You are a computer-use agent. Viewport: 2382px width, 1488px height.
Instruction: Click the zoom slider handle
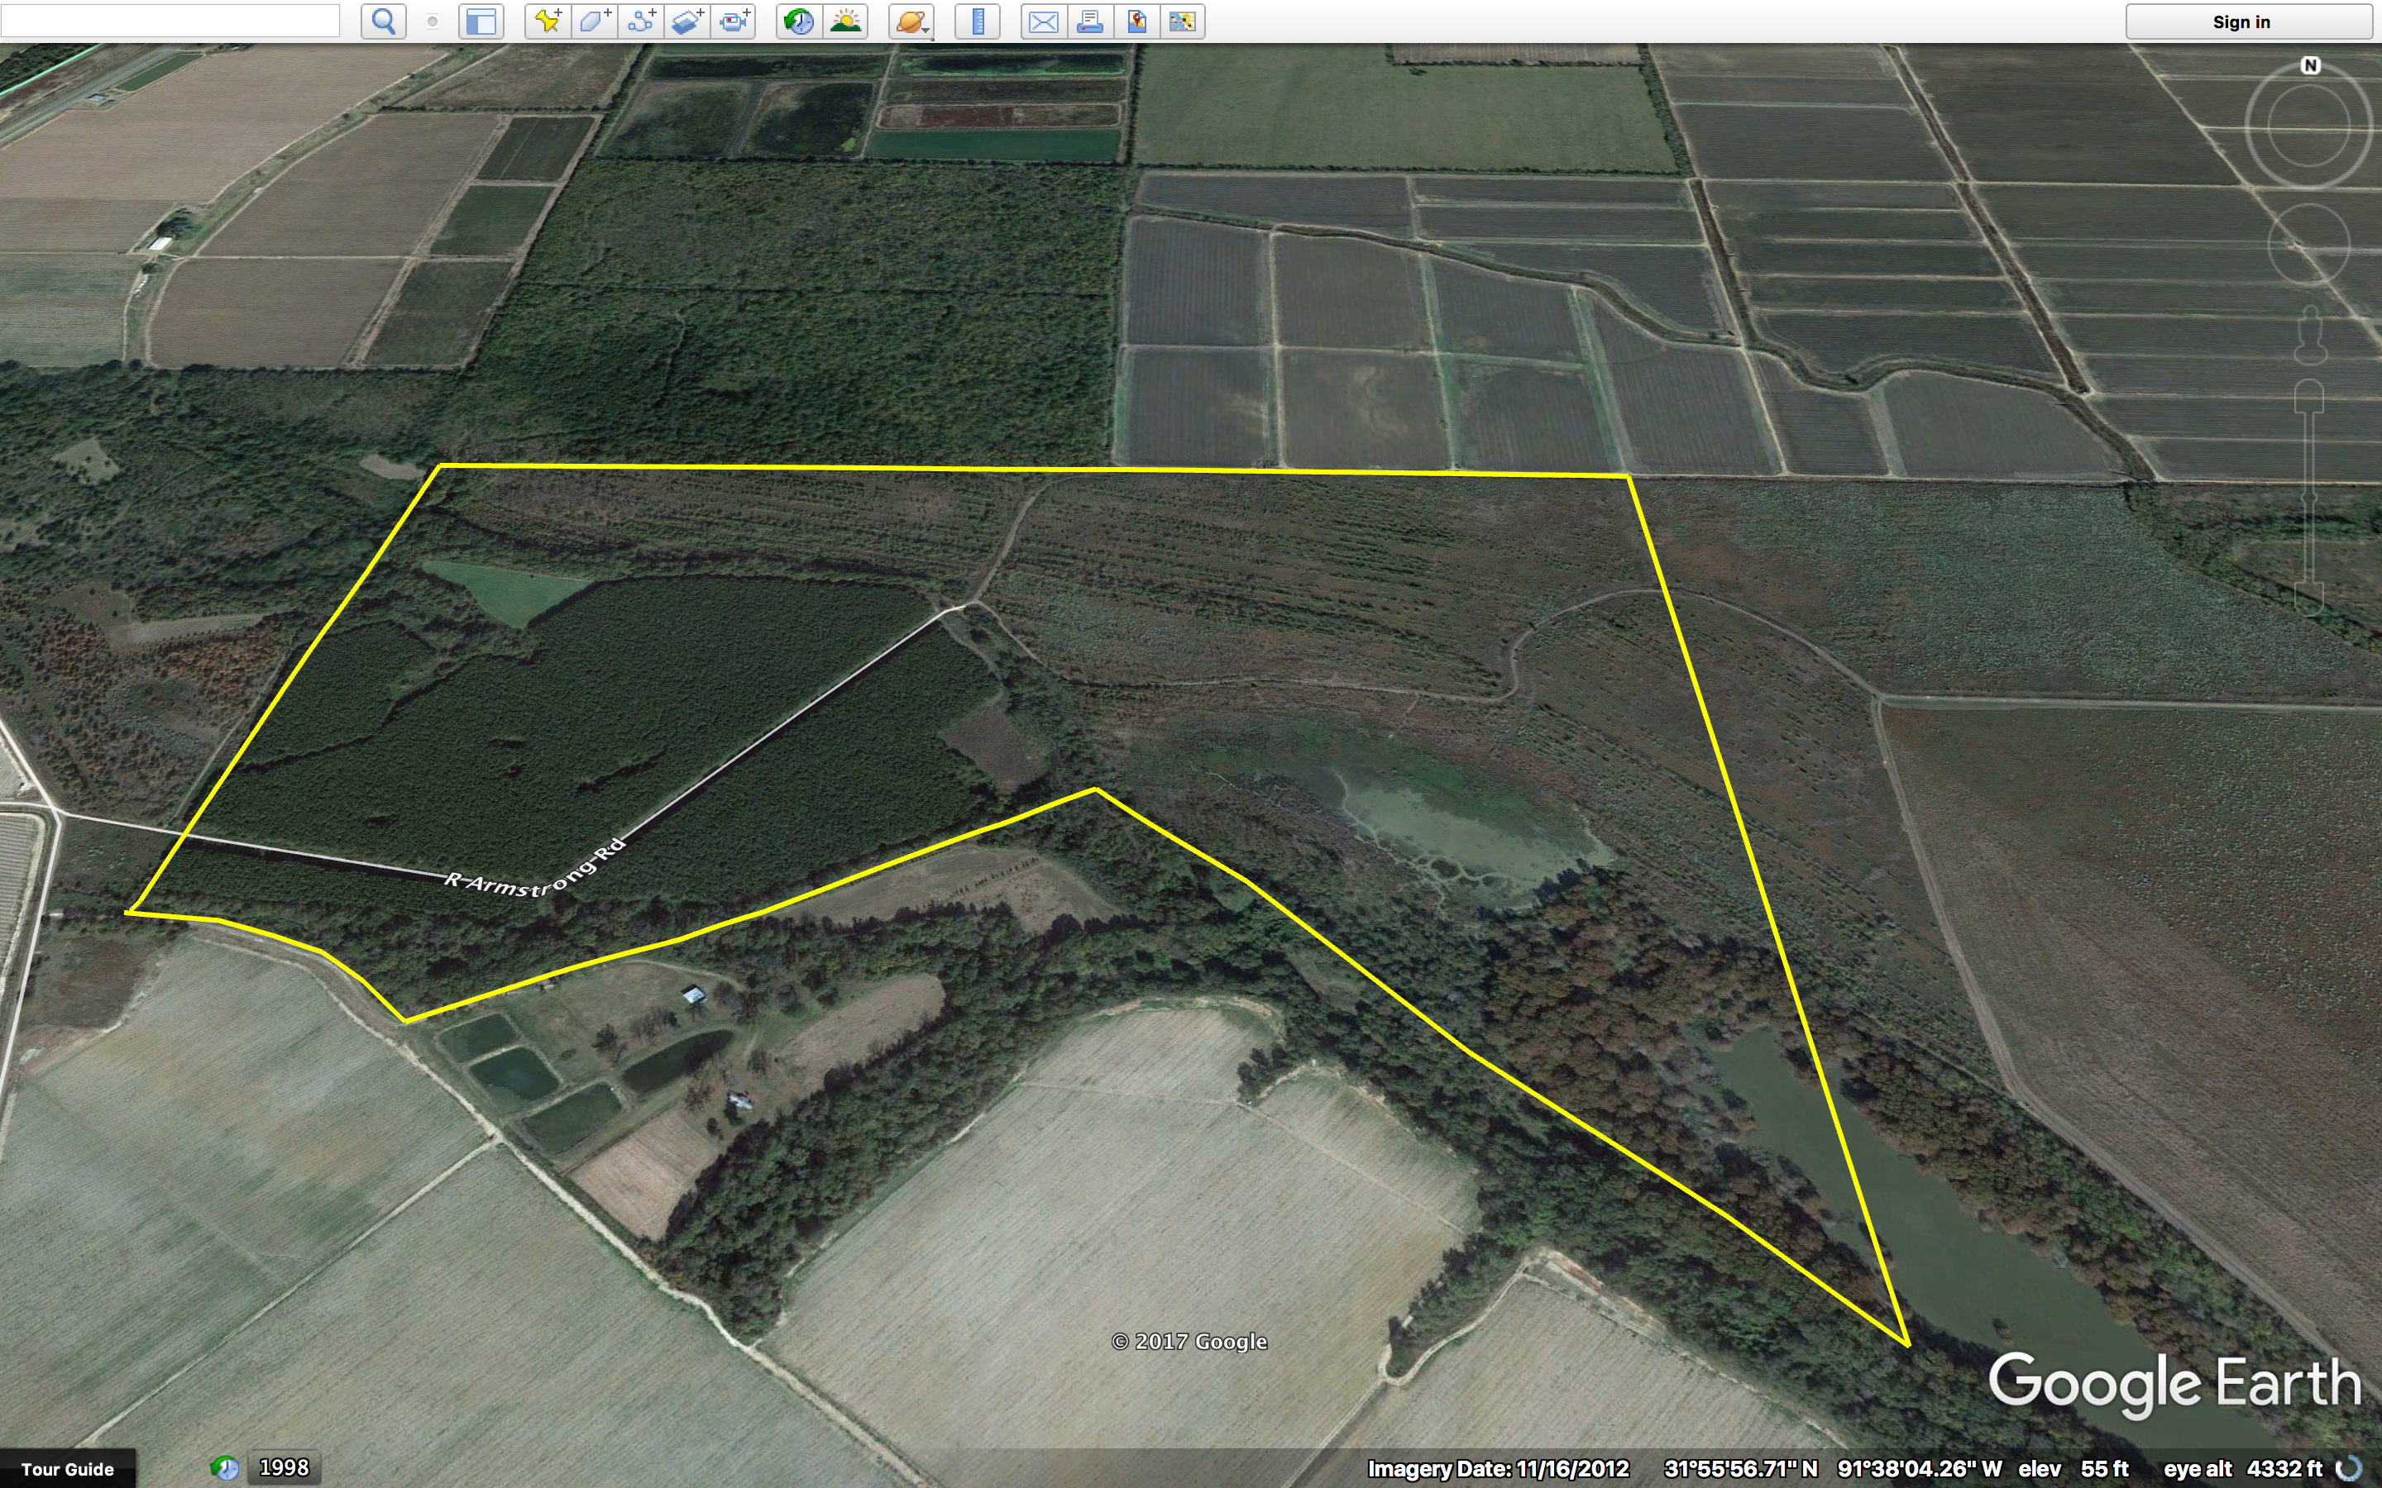tap(2309, 498)
